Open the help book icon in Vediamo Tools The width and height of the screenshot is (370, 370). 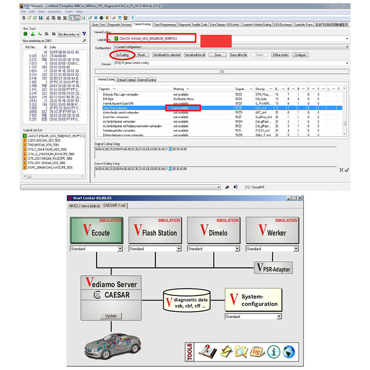point(208,352)
